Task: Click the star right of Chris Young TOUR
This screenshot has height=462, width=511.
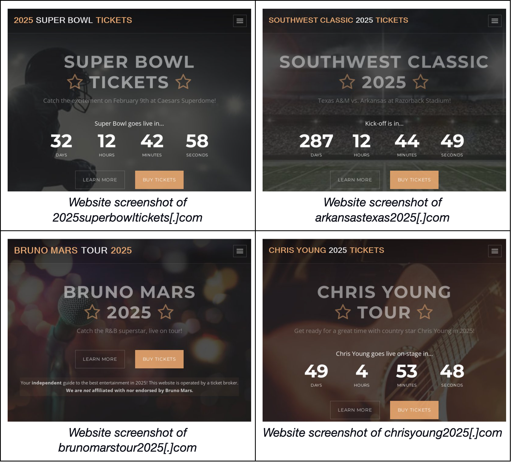Action: pyautogui.click(x=425, y=312)
